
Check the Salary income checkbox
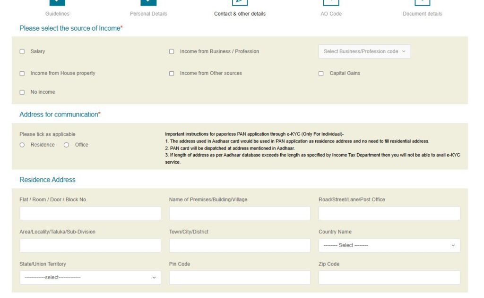(x=22, y=51)
